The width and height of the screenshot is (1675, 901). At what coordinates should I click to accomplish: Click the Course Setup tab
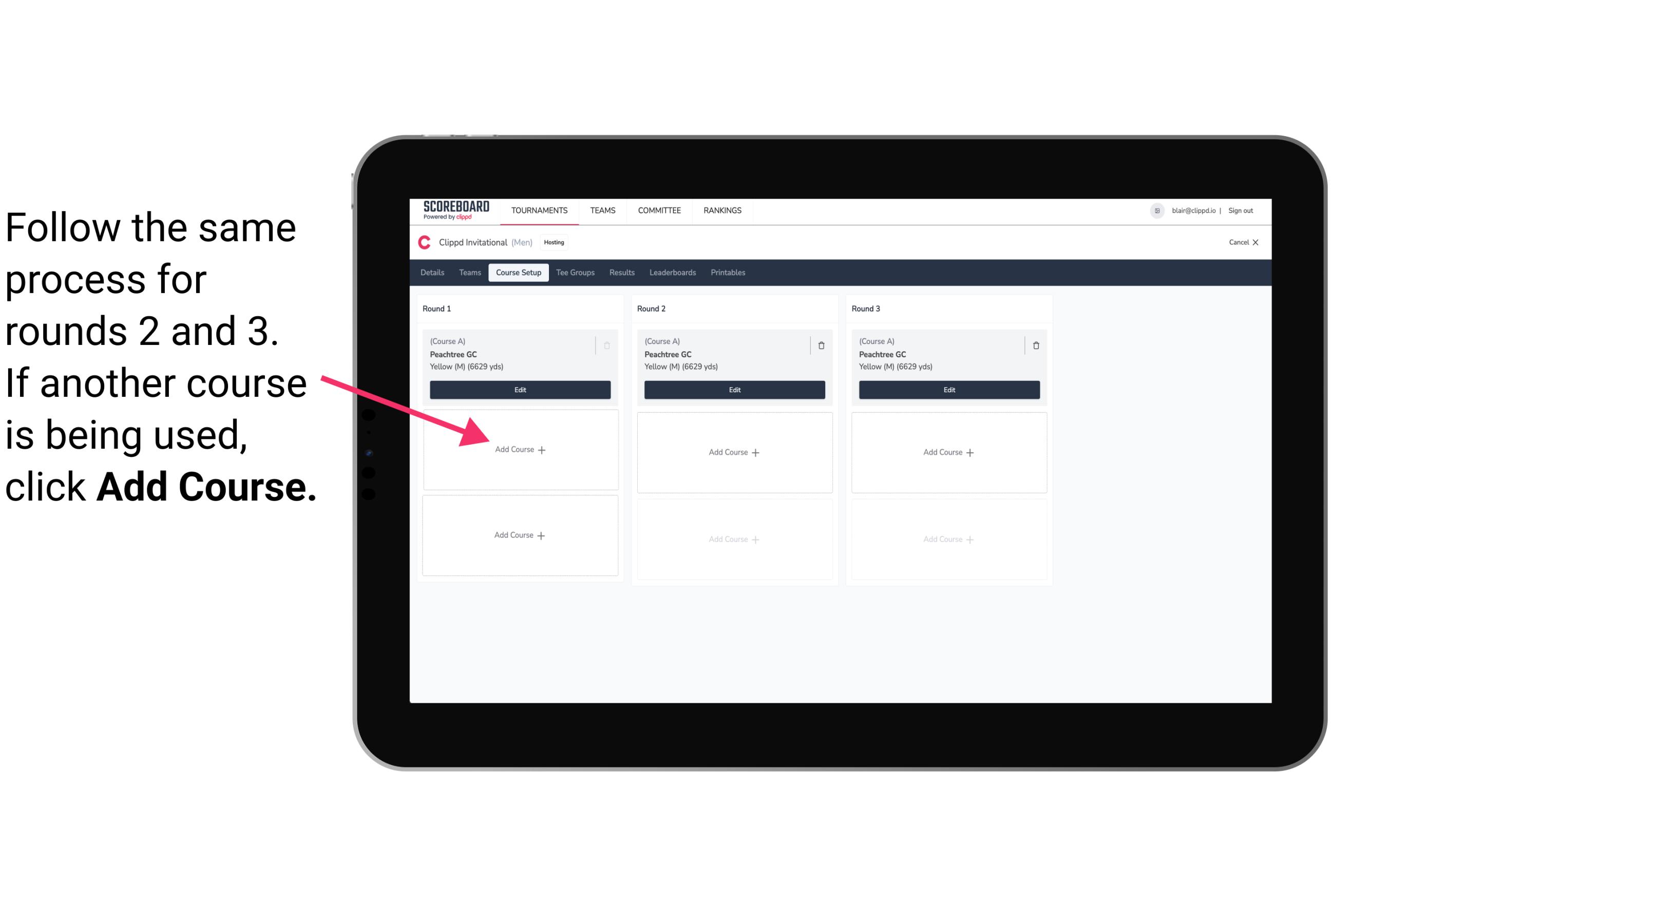[518, 273]
